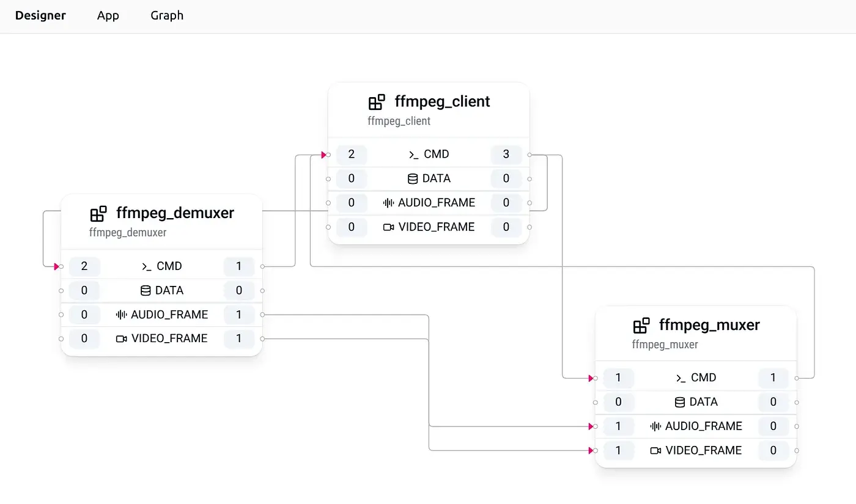Click ffmpeg_muxer CMD output port handle
Viewport: 856px width, 504px height.
coord(796,378)
